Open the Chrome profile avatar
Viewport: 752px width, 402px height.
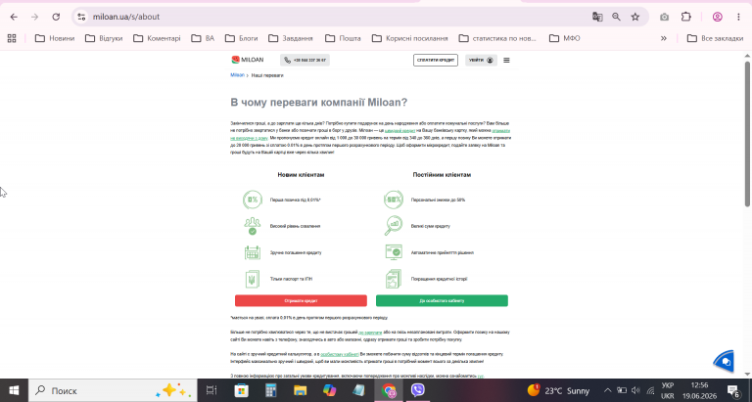click(x=718, y=17)
